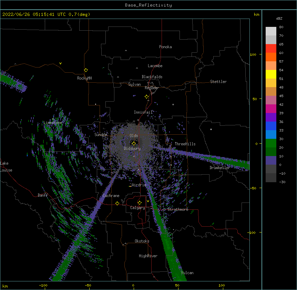Select the slate purple 0-10 dBZ swatch

tap(271, 160)
